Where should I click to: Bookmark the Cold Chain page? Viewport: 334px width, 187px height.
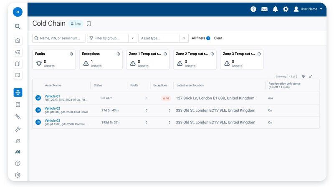[89, 24]
